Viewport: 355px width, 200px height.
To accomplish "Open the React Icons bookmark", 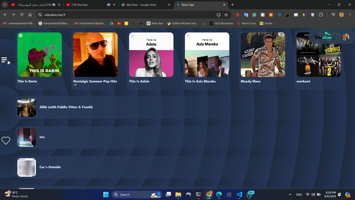I will click(x=246, y=23).
